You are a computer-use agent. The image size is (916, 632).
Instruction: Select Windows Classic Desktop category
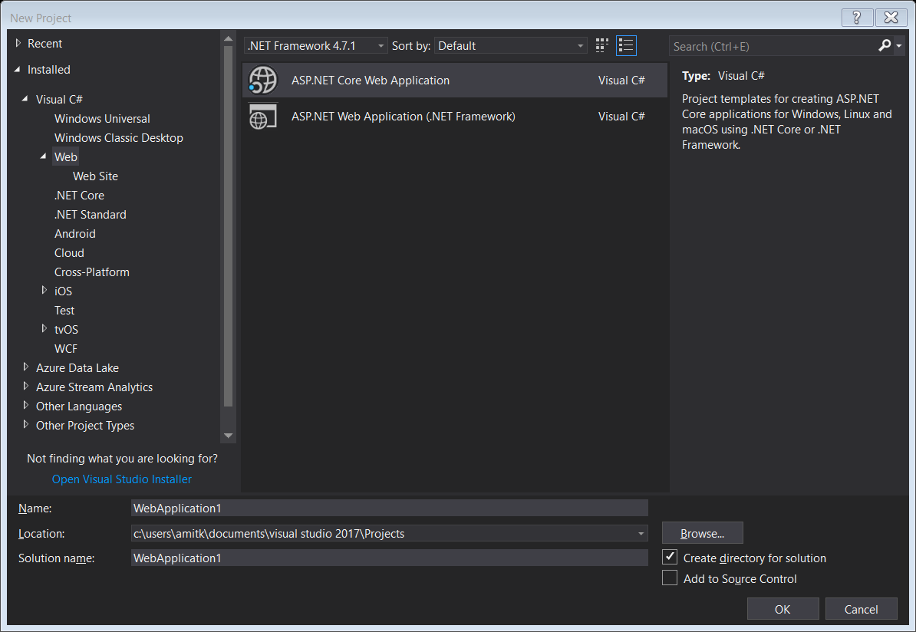pyautogui.click(x=119, y=138)
